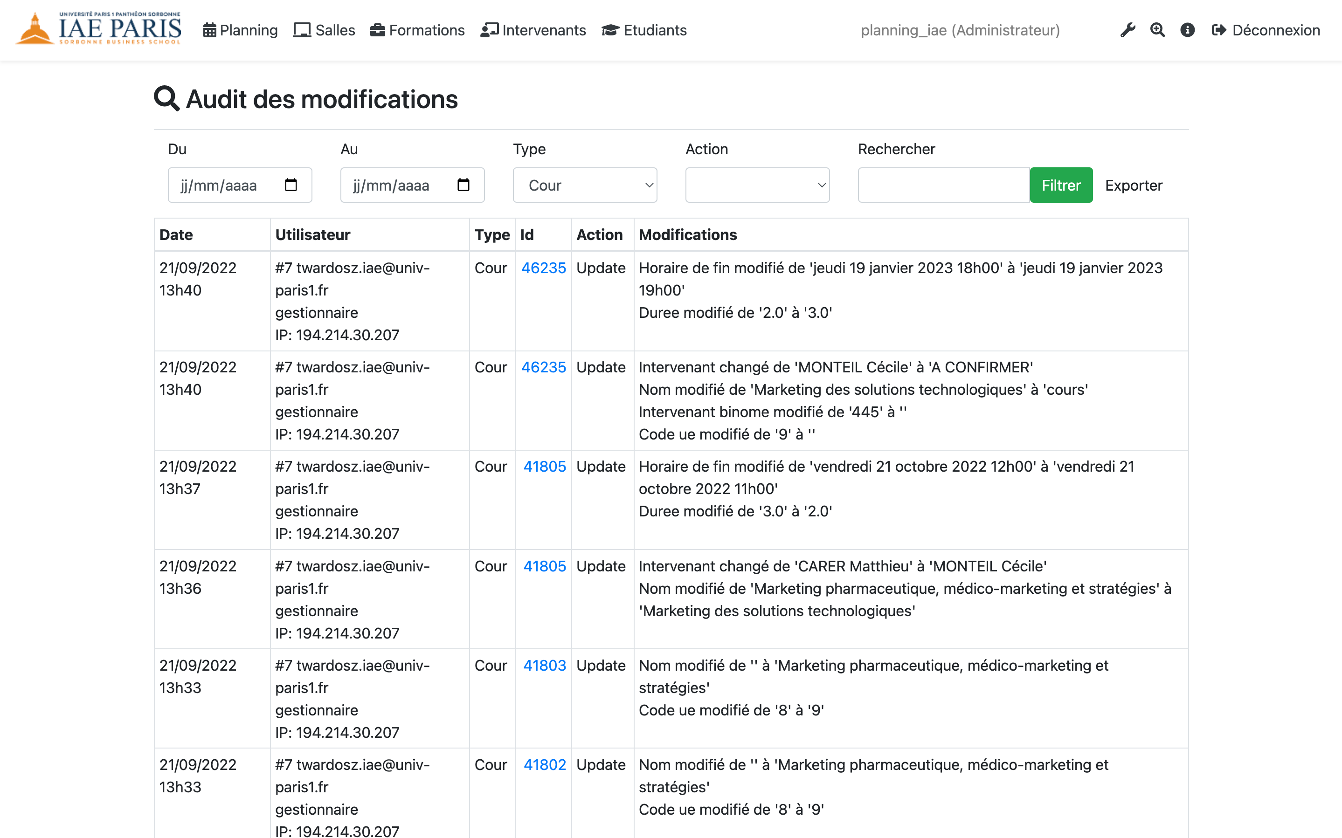Open cours Id 41802
The image size is (1342, 838).
[x=544, y=764]
